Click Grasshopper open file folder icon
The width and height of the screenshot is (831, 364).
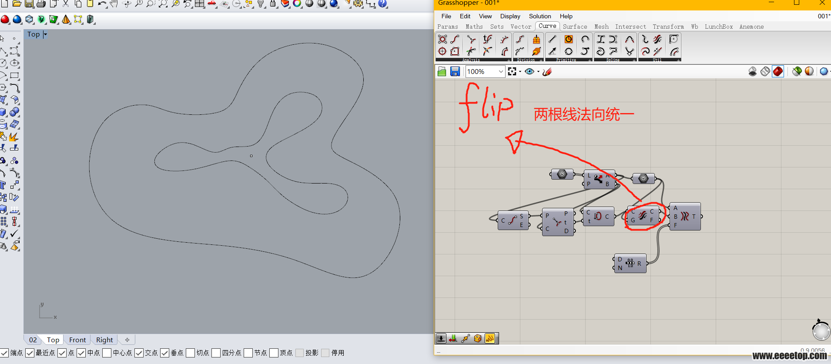(x=442, y=71)
